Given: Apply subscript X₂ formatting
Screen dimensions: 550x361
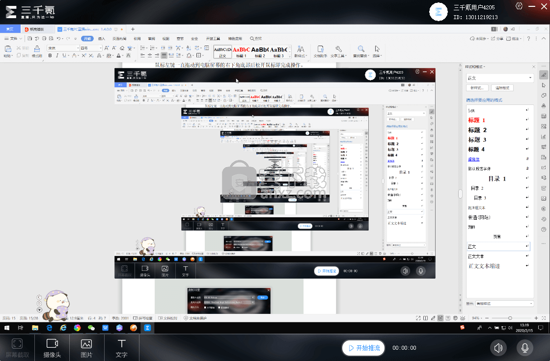Looking at the screenshot, I should [x=91, y=55].
